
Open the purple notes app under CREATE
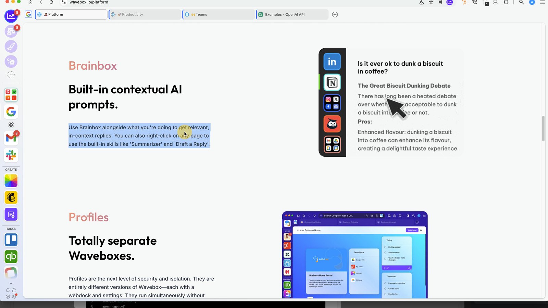[x=11, y=215]
